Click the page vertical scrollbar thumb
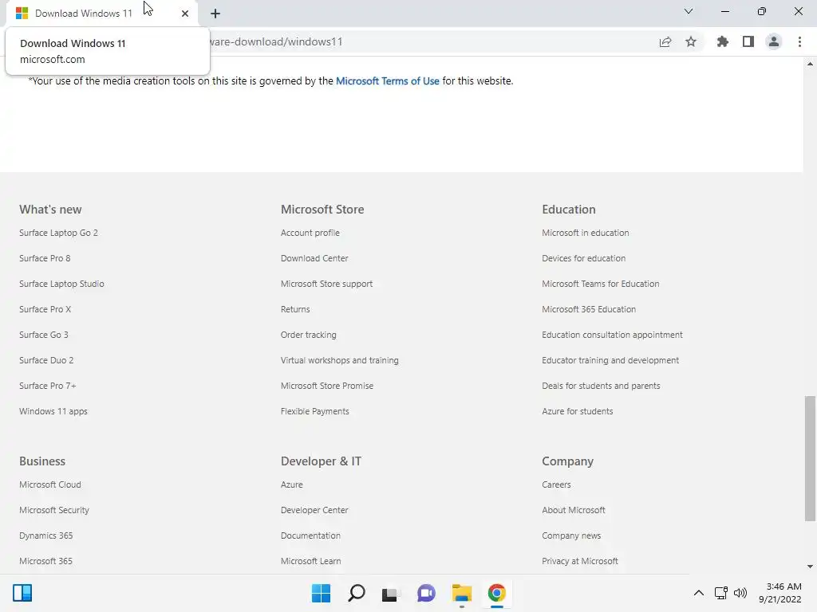This screenshot has width=817, height=612. tap(810, 458)
